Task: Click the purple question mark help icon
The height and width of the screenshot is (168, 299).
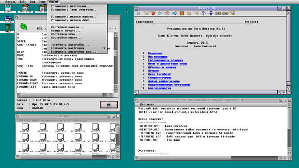Action: click(x=203, y=14)
